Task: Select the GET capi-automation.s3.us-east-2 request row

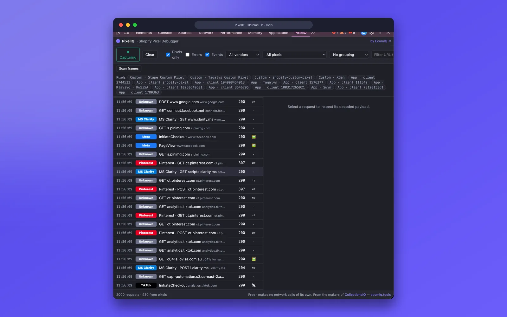Action: coord(188,277)
